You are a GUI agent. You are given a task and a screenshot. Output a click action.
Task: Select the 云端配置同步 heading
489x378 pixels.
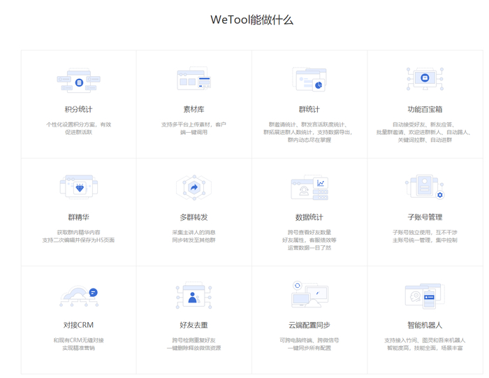pos(309,326)
